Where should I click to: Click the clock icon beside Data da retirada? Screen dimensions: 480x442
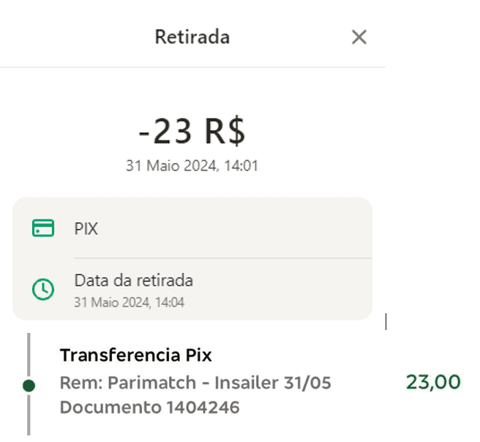coord(43,289)
